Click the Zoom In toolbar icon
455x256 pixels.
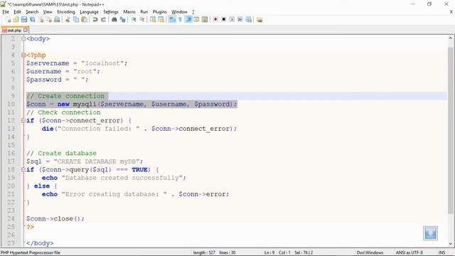click(134, 20)
